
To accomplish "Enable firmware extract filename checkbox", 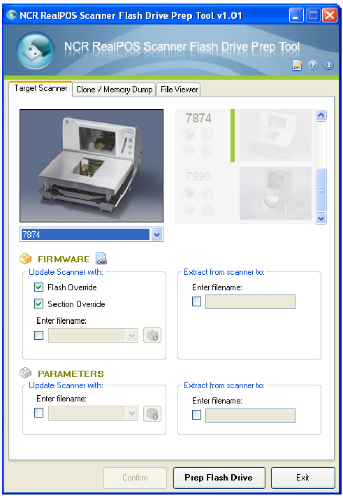I will [x=196, y=301].
